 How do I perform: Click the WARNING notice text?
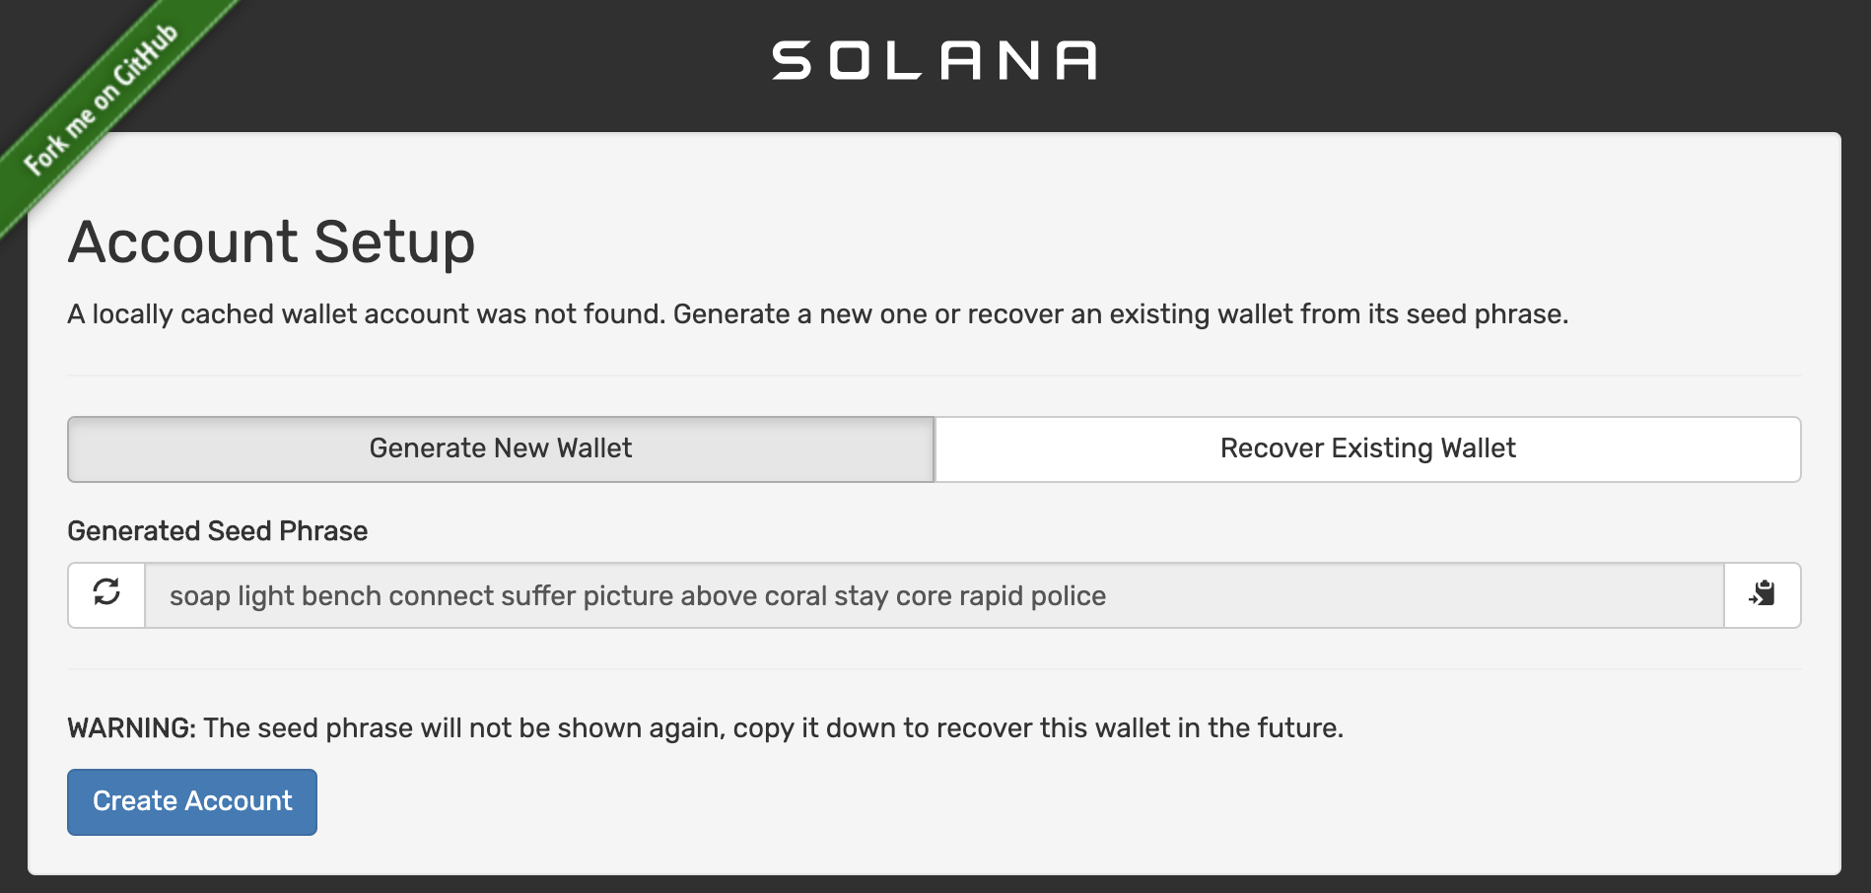704,727
